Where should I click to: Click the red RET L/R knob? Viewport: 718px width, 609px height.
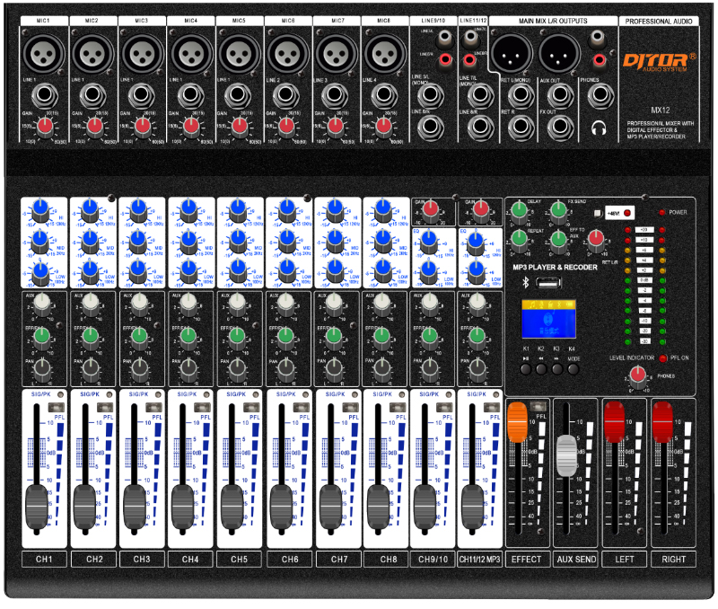coord(596,240)
